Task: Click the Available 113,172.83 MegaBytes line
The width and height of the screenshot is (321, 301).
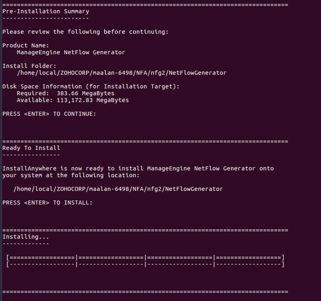Action: click(x=73, y=100)
